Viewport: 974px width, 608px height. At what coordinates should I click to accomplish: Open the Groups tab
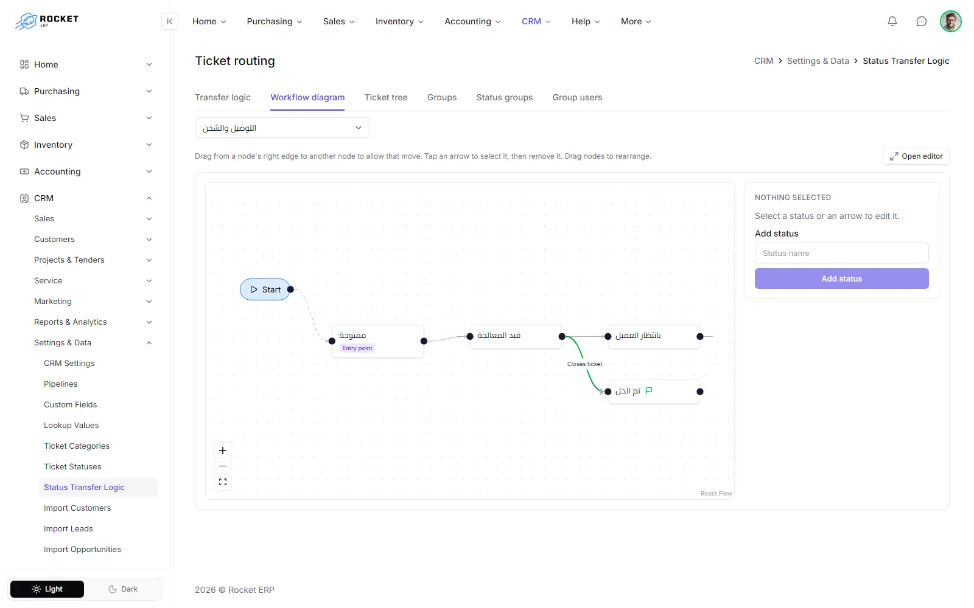coord(442,97)
